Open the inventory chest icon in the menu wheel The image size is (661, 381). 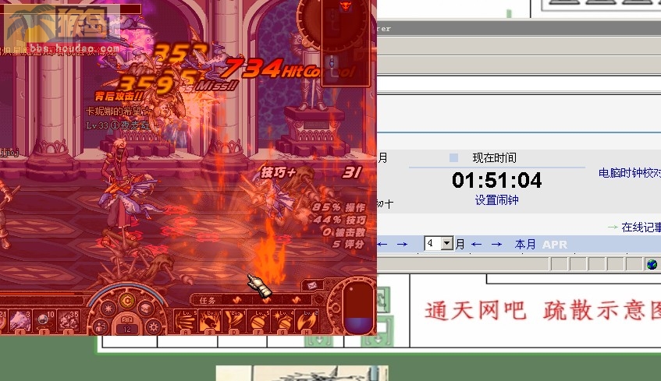coord(145,309)
